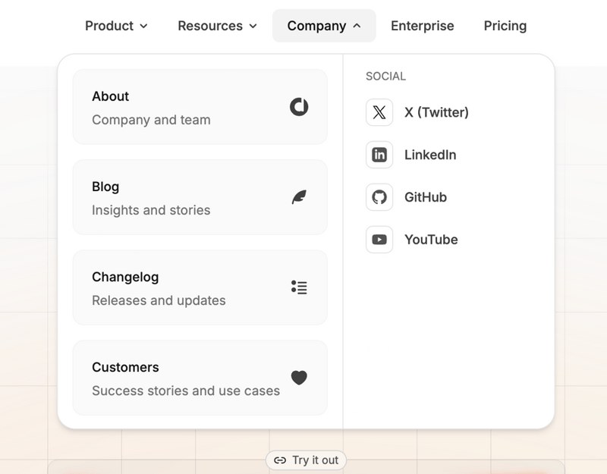Click the Try it out button

(306, 460)
